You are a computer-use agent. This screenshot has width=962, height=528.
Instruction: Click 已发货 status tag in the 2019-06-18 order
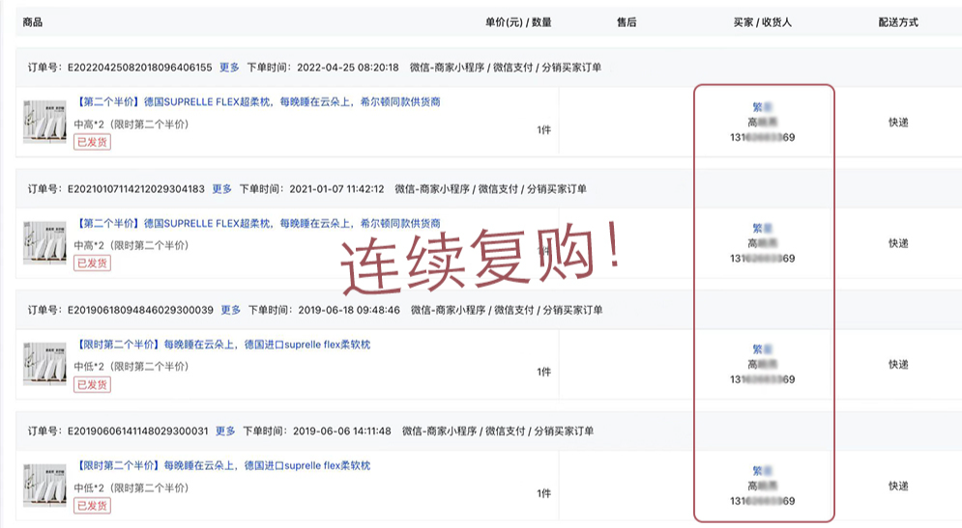pyautogui.click(x=92, y=385)
